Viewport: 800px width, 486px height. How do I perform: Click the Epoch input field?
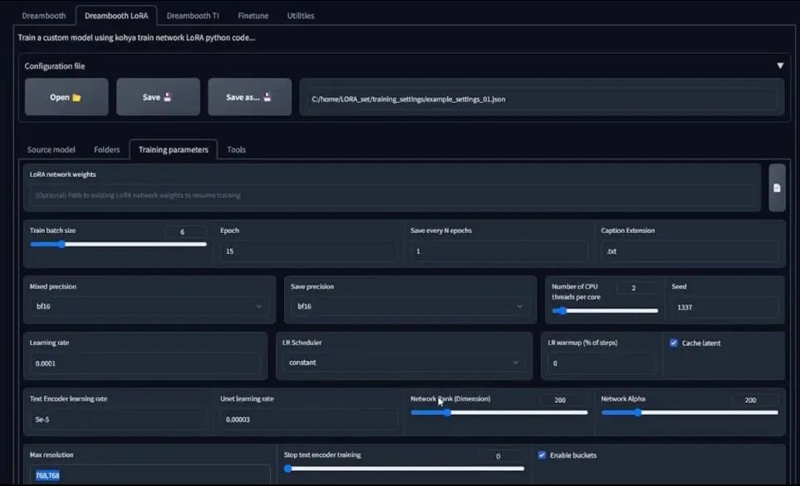point(308,251)
